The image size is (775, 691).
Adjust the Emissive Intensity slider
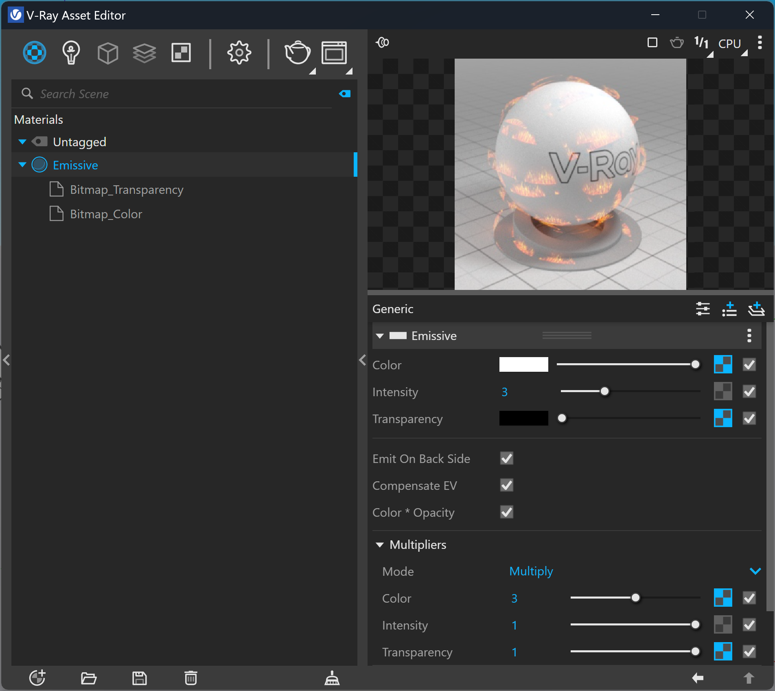pos(605,391)
